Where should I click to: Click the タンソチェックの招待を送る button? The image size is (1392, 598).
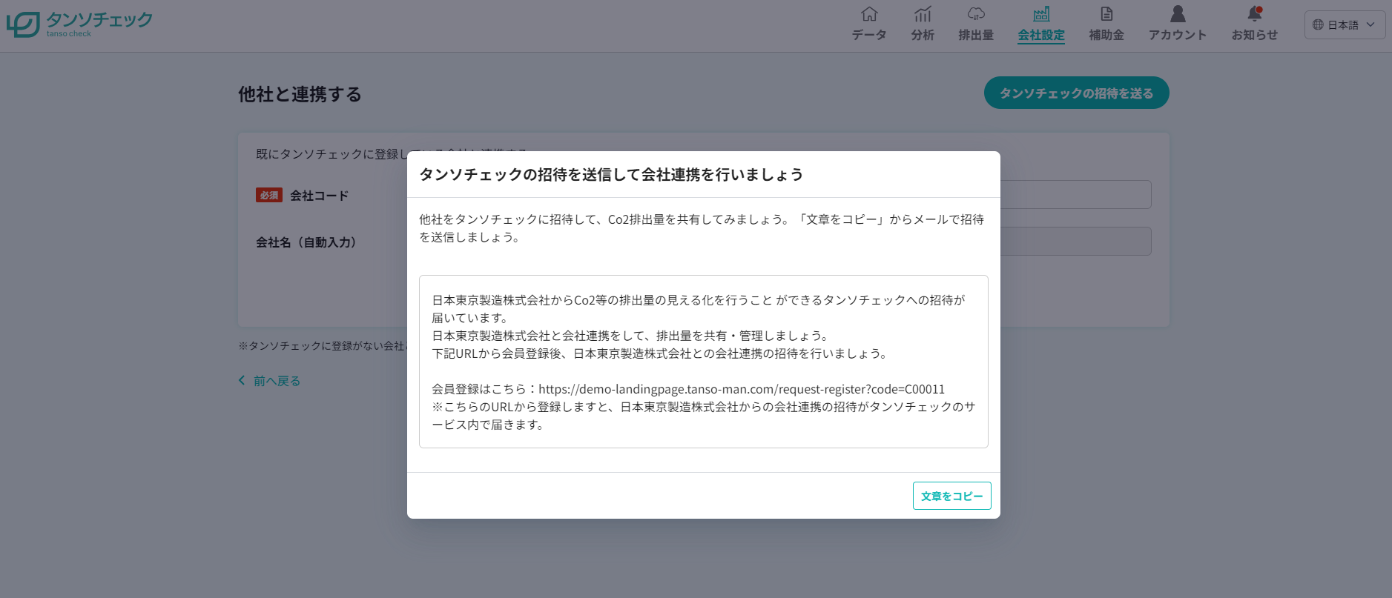(1076, 93)
